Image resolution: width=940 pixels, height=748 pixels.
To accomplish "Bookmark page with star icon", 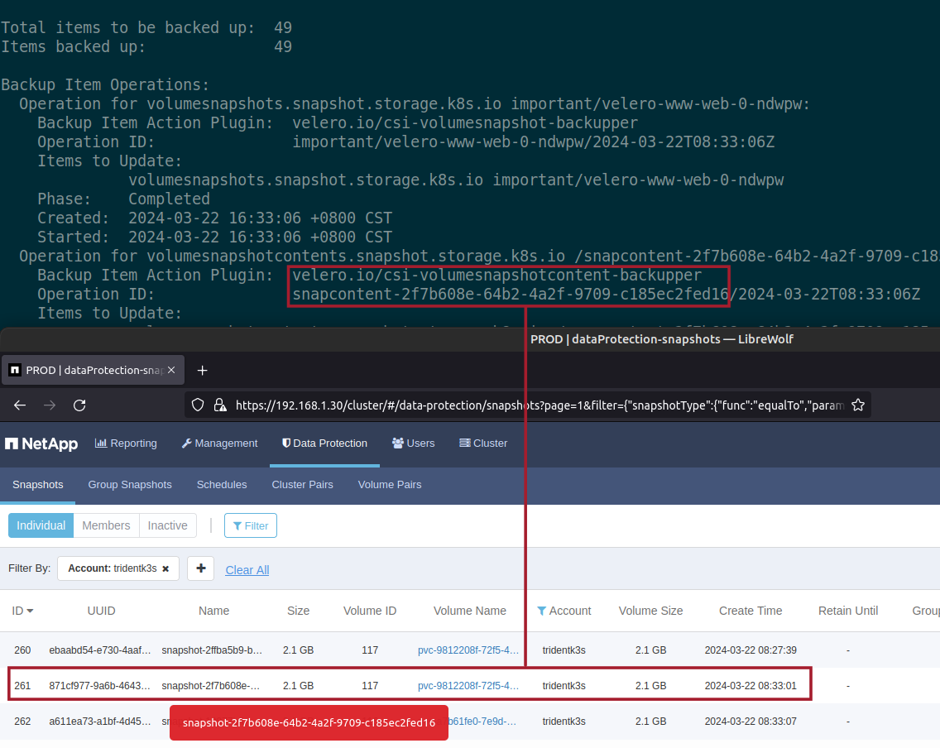I will 858,405.
